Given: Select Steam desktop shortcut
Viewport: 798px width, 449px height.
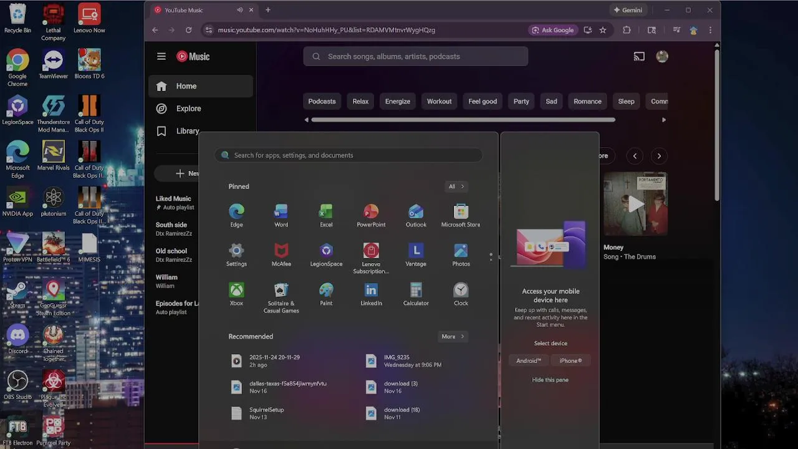Looking at the screenshot, I should [x=17, y=294].
